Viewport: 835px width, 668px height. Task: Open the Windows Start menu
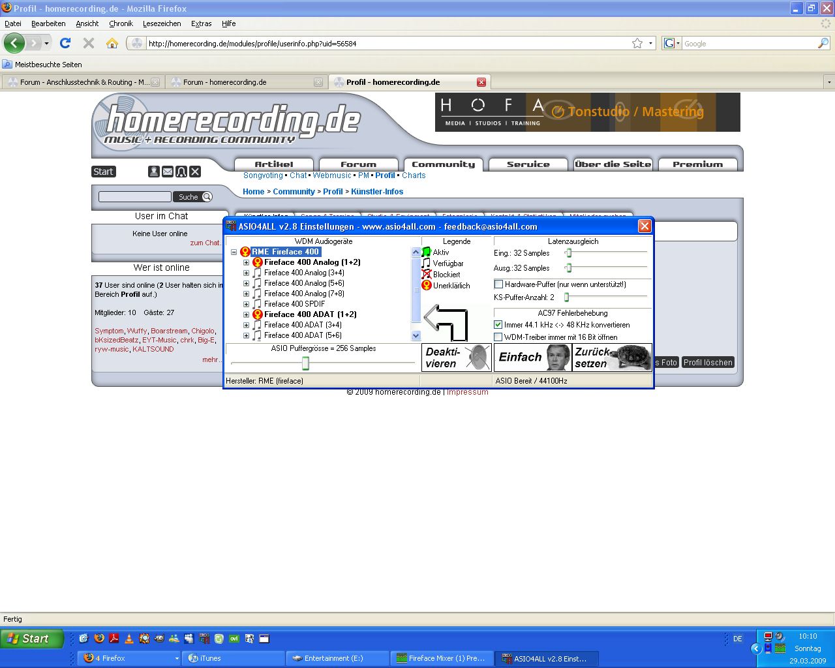tap(32, 639)
